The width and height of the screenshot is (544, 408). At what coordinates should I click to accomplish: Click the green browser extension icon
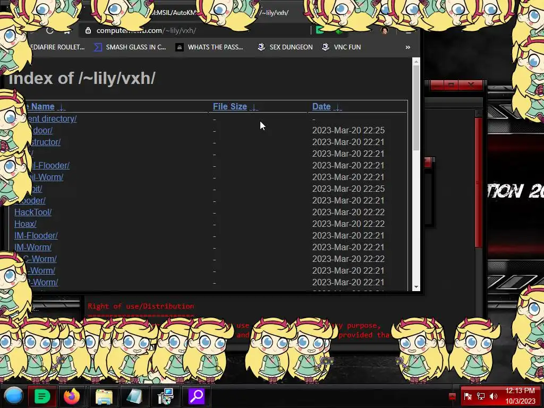pos(320,30)
